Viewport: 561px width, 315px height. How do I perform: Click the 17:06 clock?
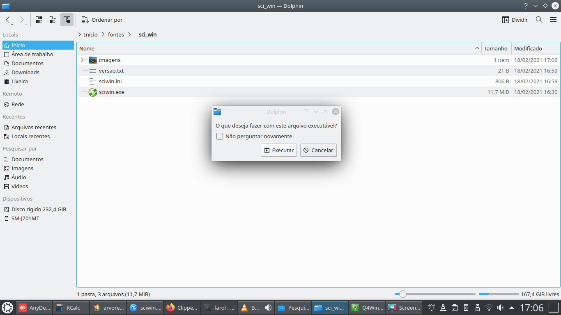pyautogui.click(x=531, y=308)
